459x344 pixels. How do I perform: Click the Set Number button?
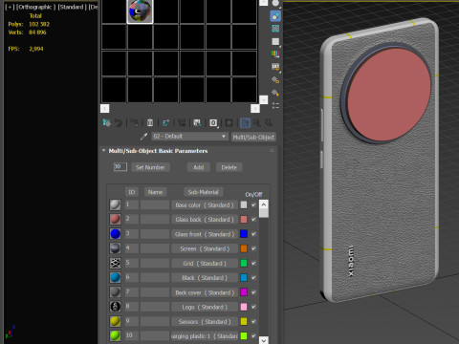coord(150,167)
